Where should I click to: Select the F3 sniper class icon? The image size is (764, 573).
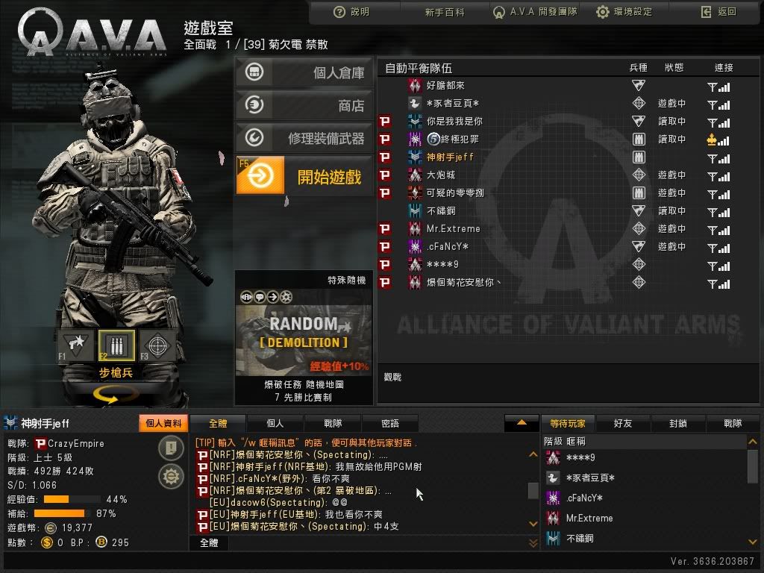[x=157, y=345]
